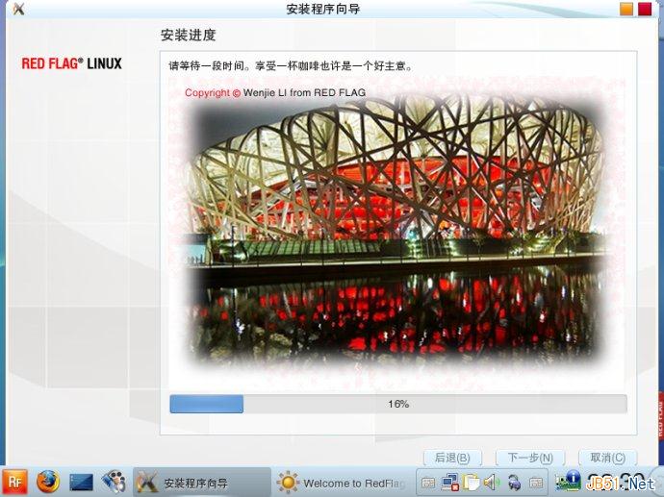Click the network connection tray icon
The width and height of the screenshot is (664, 497).
coord(450,483)
